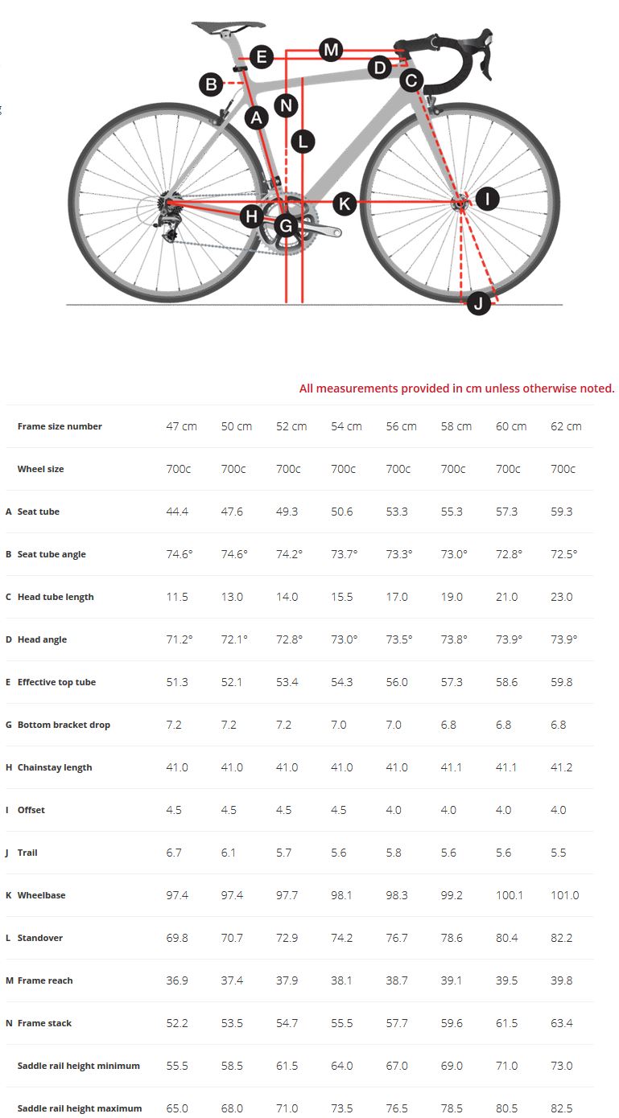Click the G bottom bracket marker
Screen dimensions: 619x1118
click(286, 226)
